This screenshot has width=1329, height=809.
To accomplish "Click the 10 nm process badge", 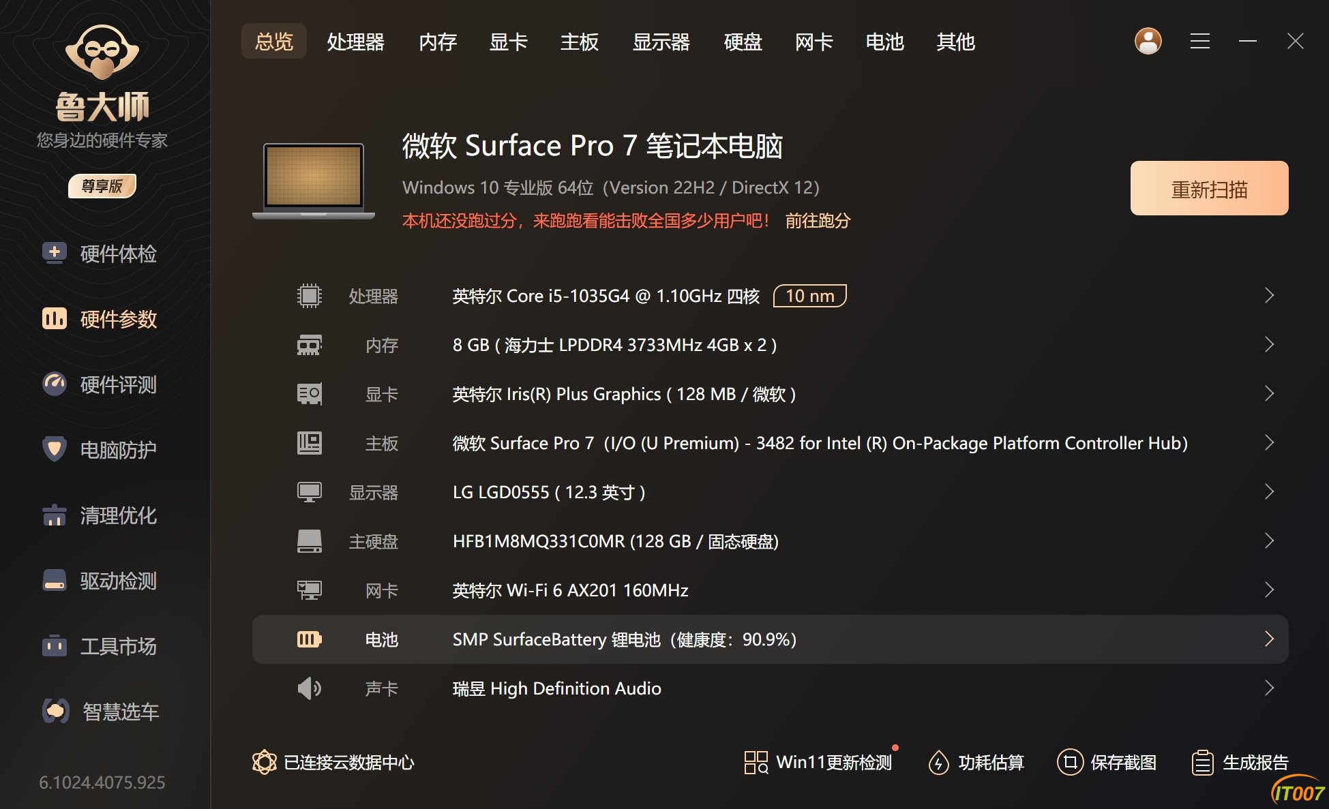I will pyautogui.click(x=810, y=296).
